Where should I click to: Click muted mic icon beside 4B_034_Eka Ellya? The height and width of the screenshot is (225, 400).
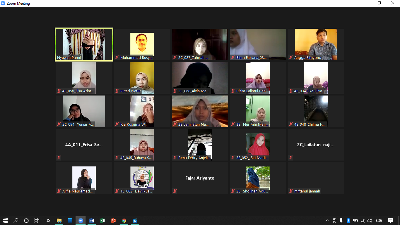[x=291, y=91]
